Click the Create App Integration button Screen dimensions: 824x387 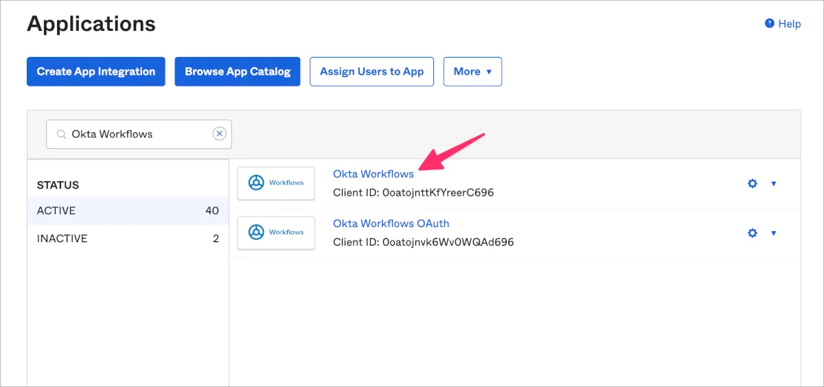95,71
